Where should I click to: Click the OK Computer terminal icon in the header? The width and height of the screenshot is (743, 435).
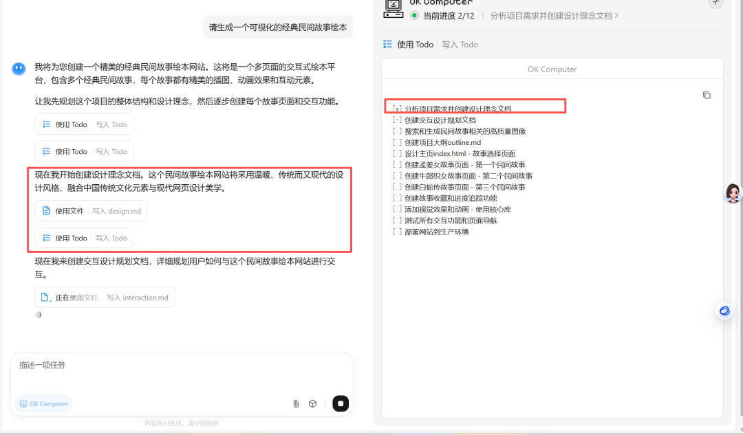(393, 8)
